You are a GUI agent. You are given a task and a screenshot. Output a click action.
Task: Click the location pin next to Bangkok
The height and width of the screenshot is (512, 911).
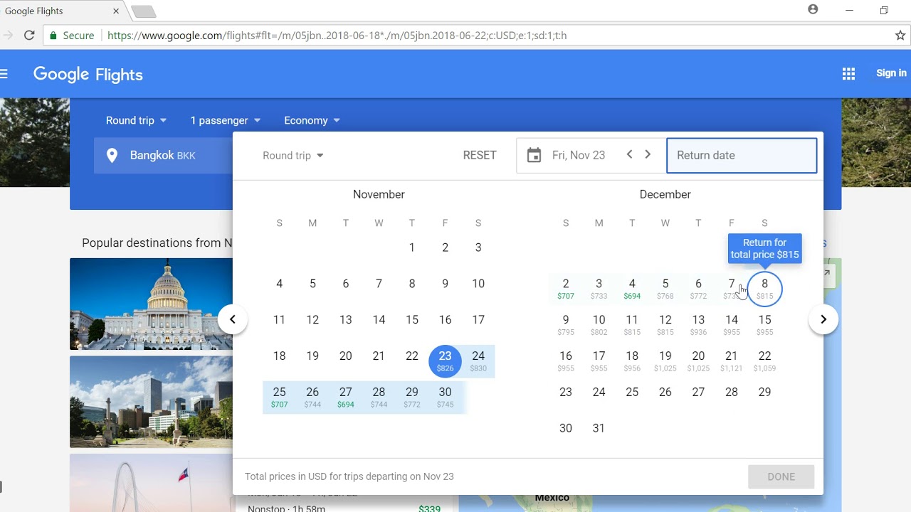(112, 155)
